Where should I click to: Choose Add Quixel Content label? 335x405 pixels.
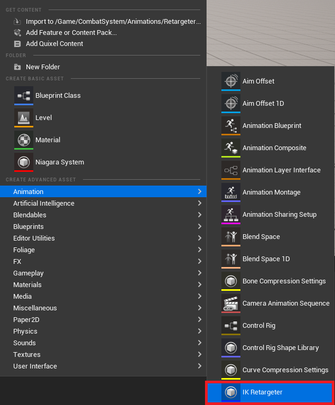[x=54, y=44]
